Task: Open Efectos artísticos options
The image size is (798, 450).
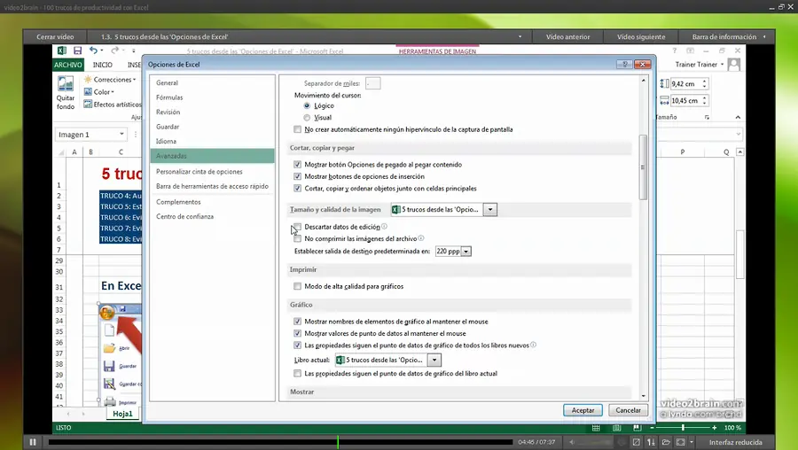Action: click(113, 105)
